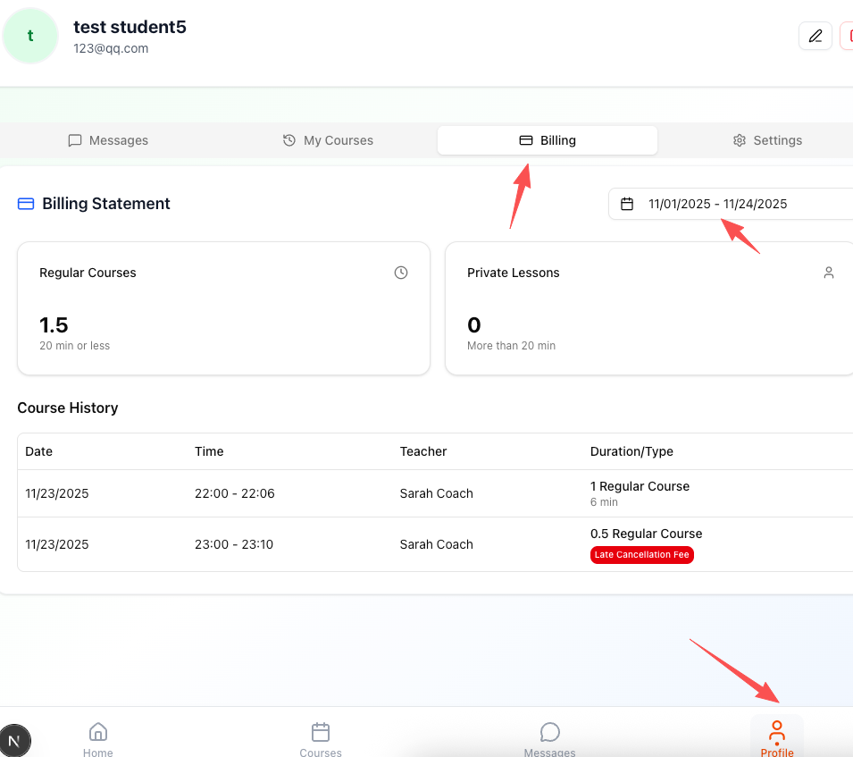The height and width of the screenshot is (757, 853).
Task: Click the pencil edit icon near the student name
Action: [815, 35]
